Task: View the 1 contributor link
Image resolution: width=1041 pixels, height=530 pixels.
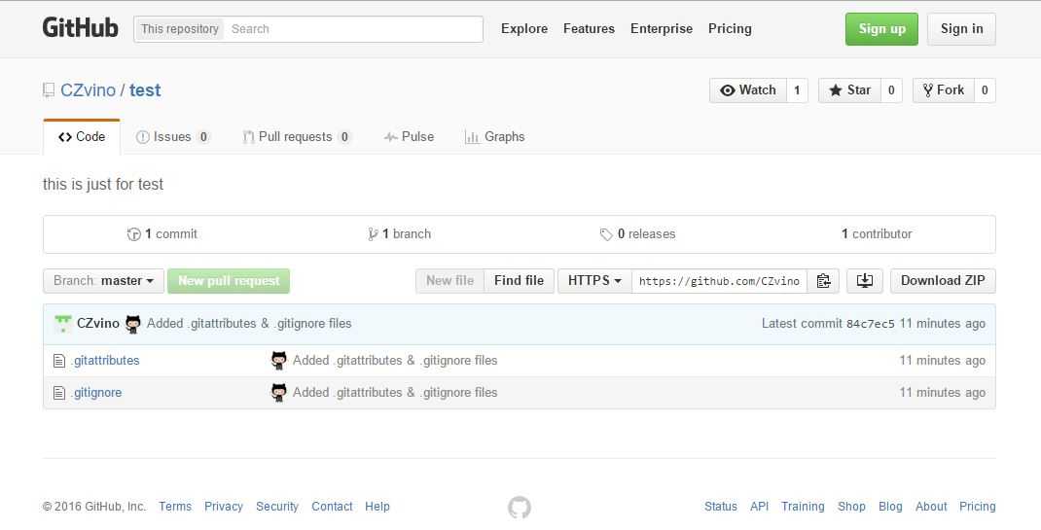Action: coord(877,234)
